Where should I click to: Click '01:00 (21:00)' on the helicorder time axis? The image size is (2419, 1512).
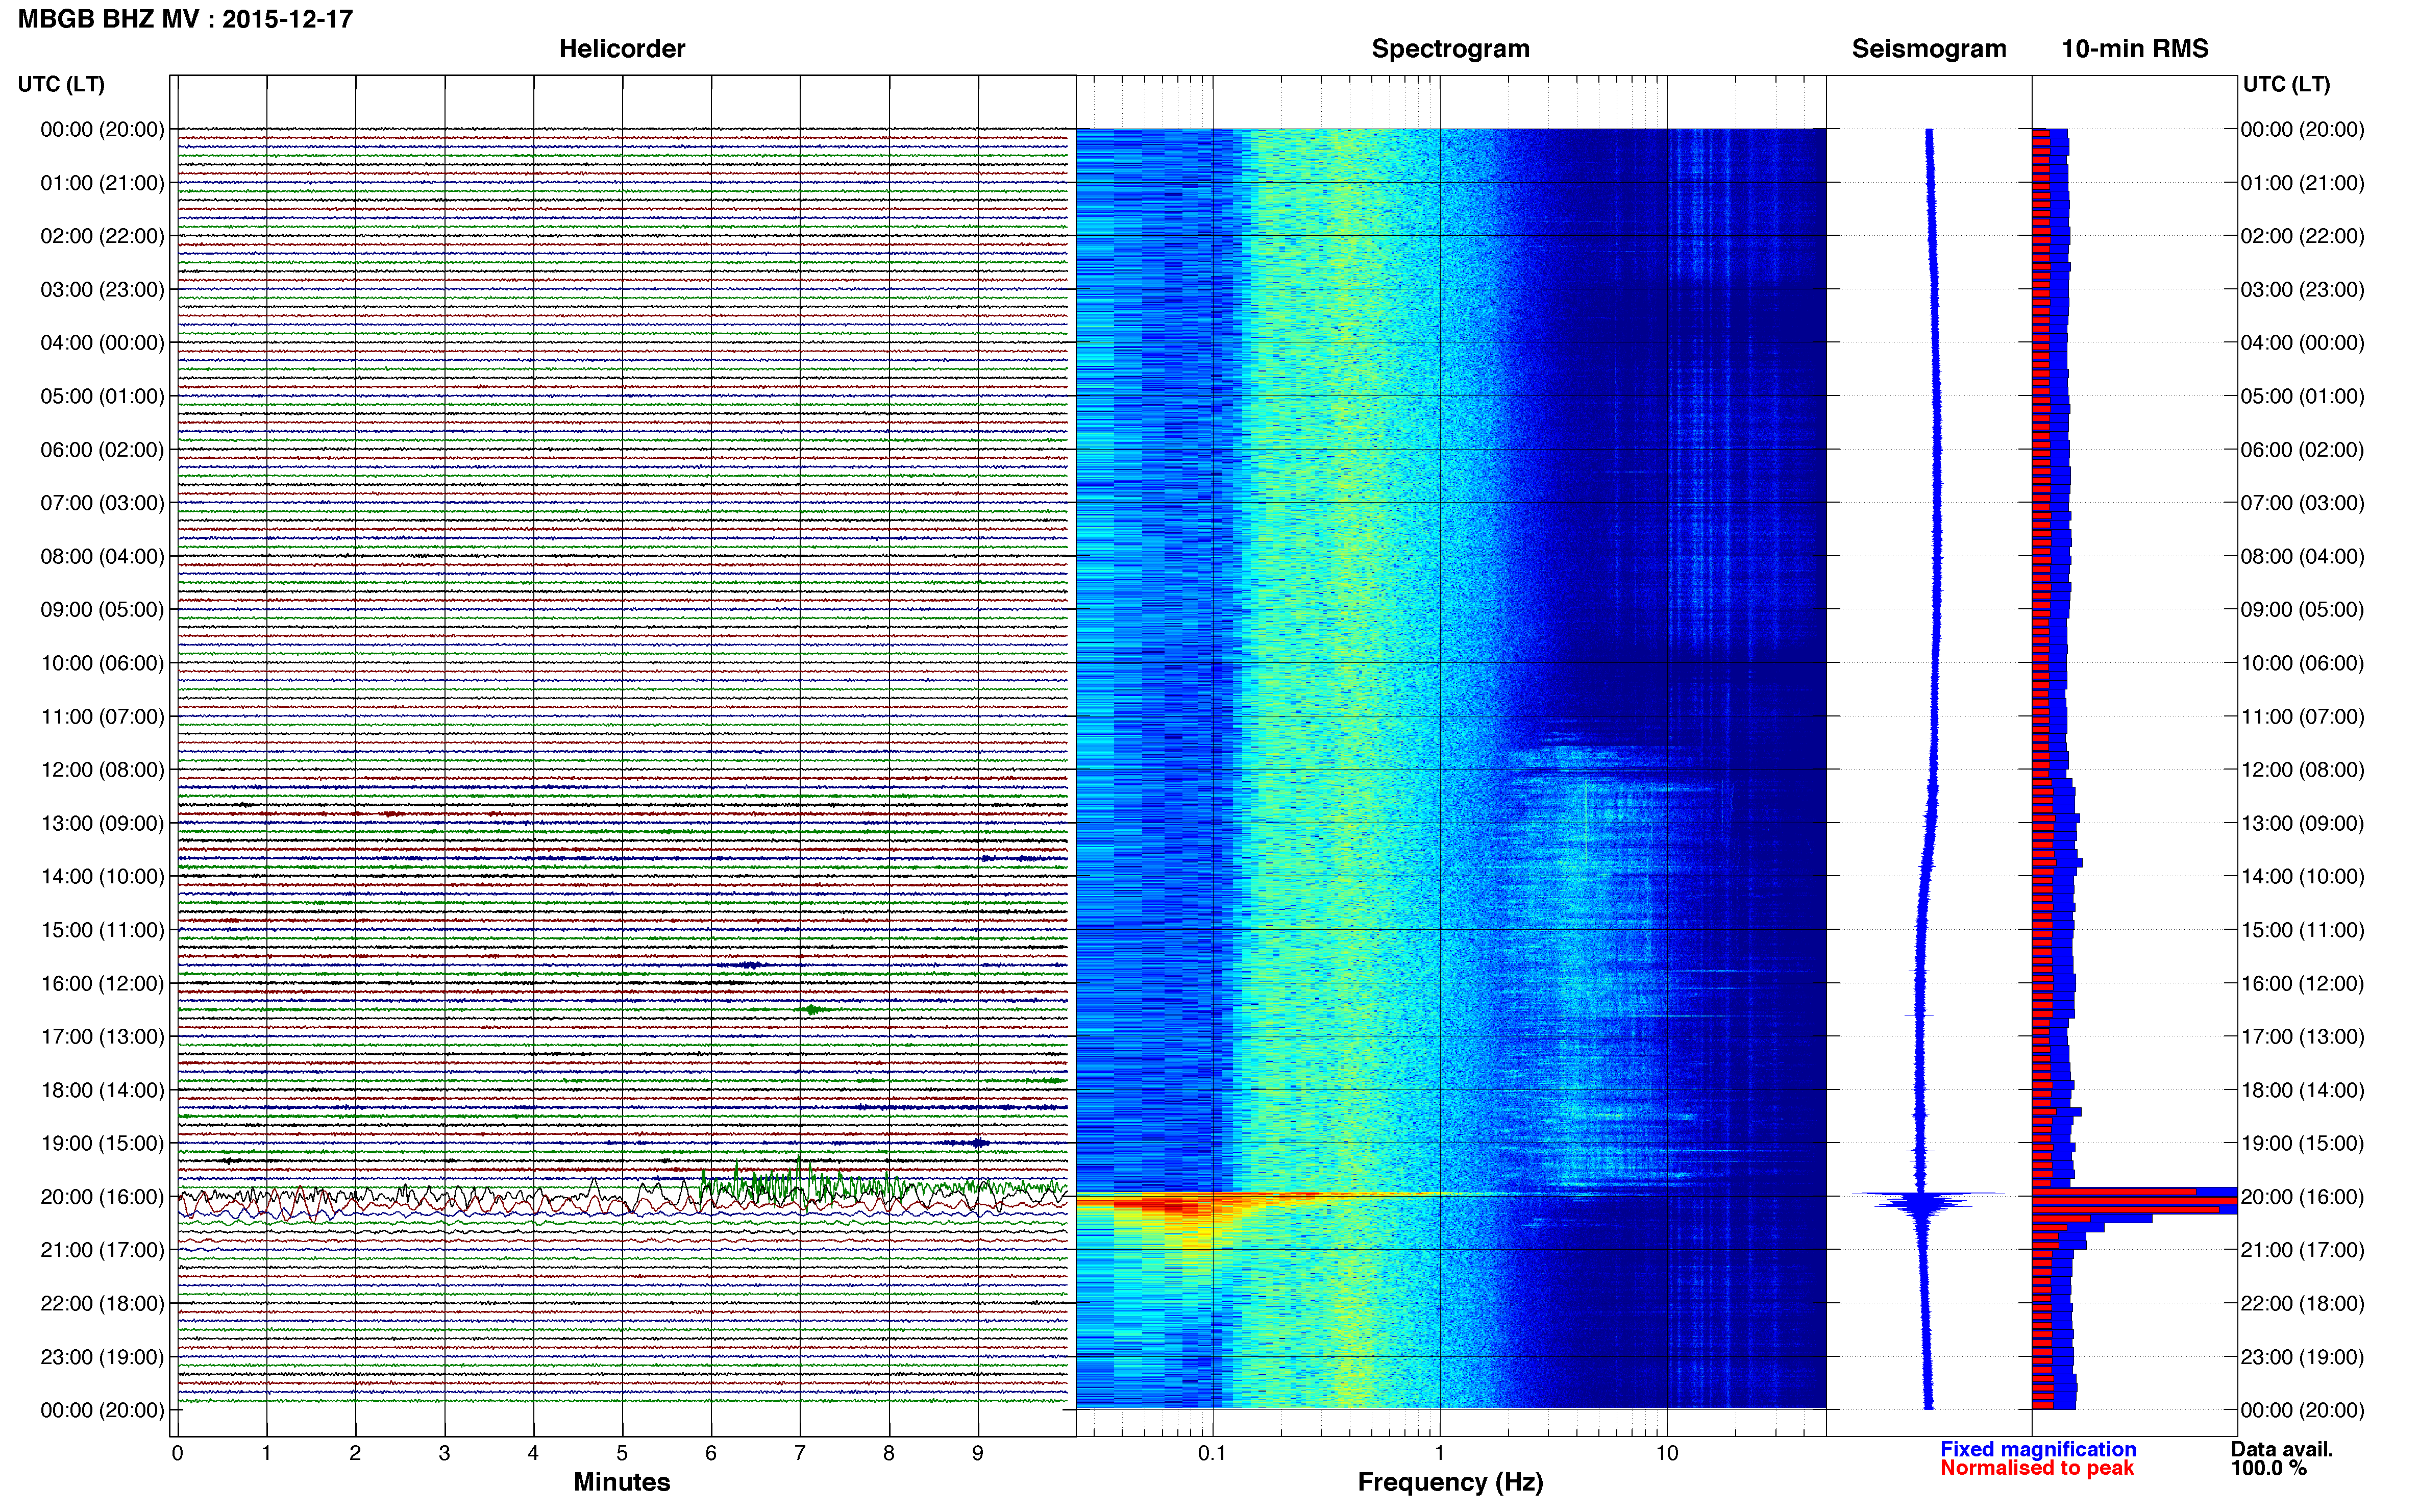pos(102,183)
